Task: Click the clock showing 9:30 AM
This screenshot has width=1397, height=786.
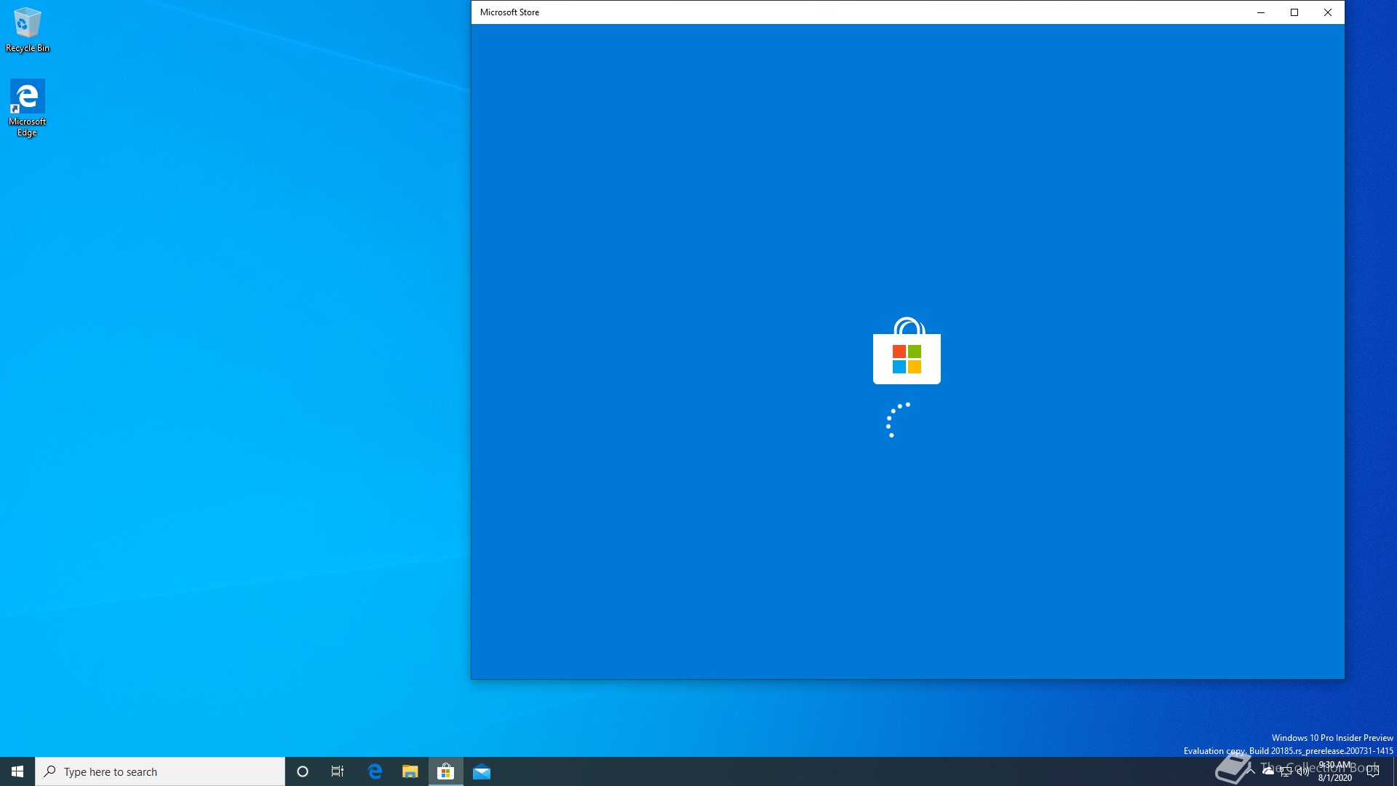Action: [1335, 771]
